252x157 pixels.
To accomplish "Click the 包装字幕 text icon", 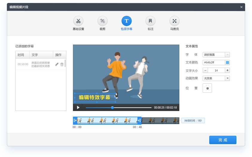I will click(126, 21).
